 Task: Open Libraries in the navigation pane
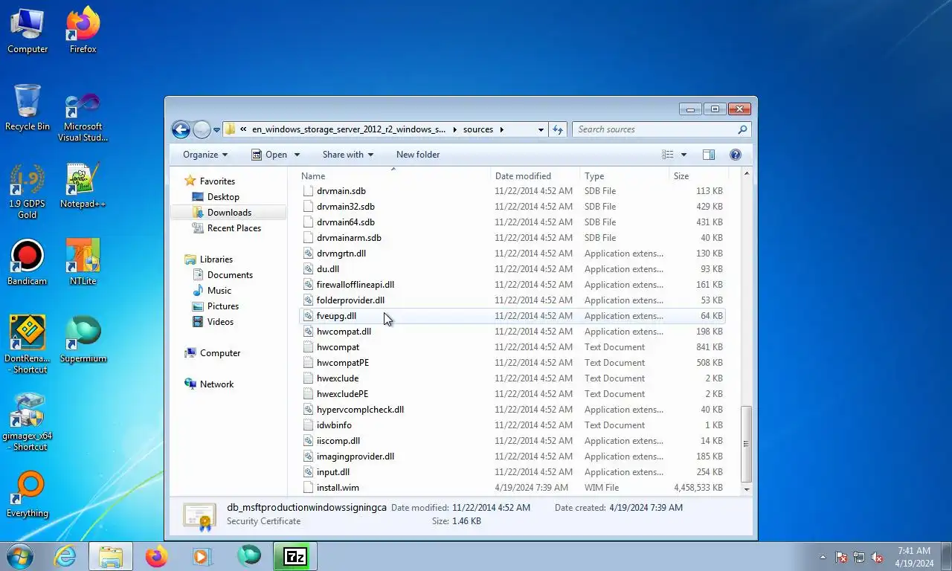(216, 259)
